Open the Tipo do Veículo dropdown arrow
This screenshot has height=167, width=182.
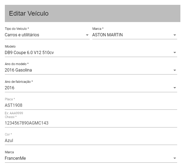tap(87, 35)
